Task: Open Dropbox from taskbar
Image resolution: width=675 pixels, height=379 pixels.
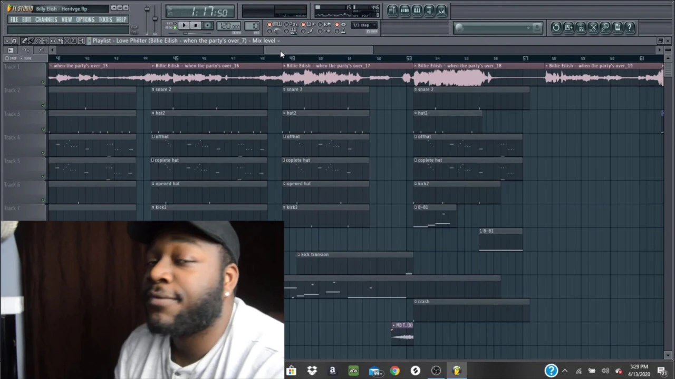Action: (312, 371)
